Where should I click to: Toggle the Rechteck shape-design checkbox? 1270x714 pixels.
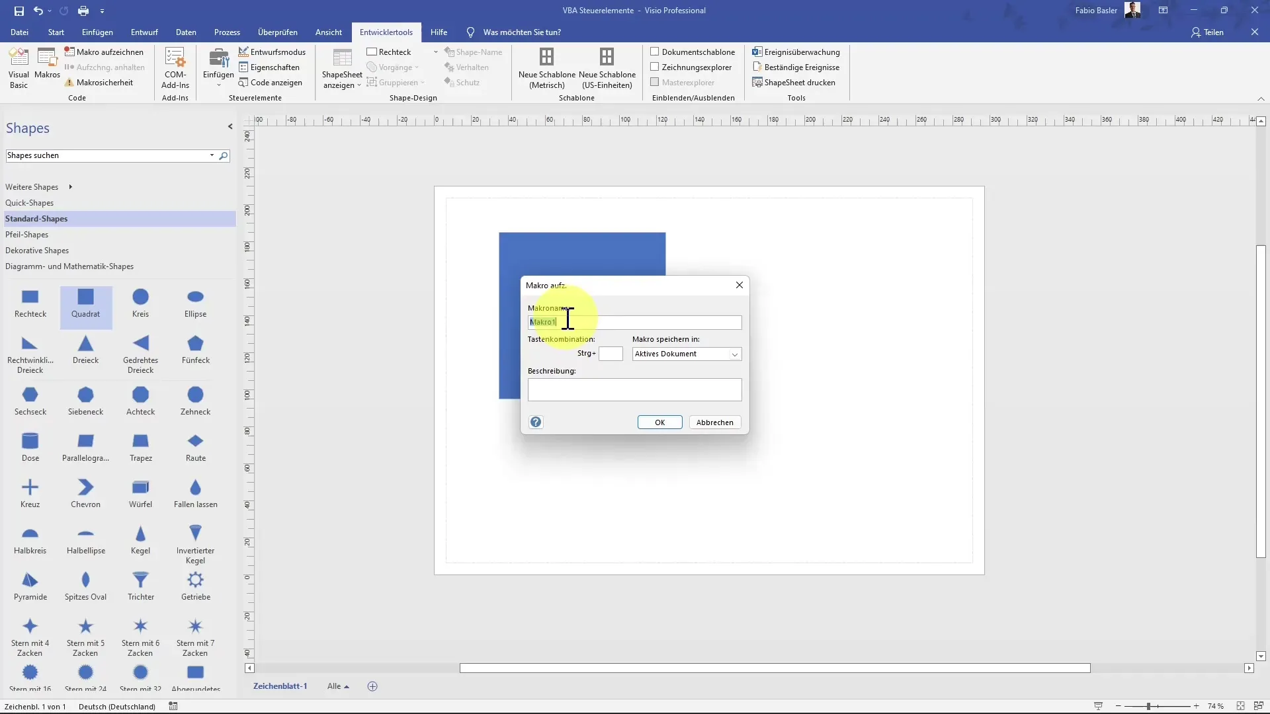(372, 52)
